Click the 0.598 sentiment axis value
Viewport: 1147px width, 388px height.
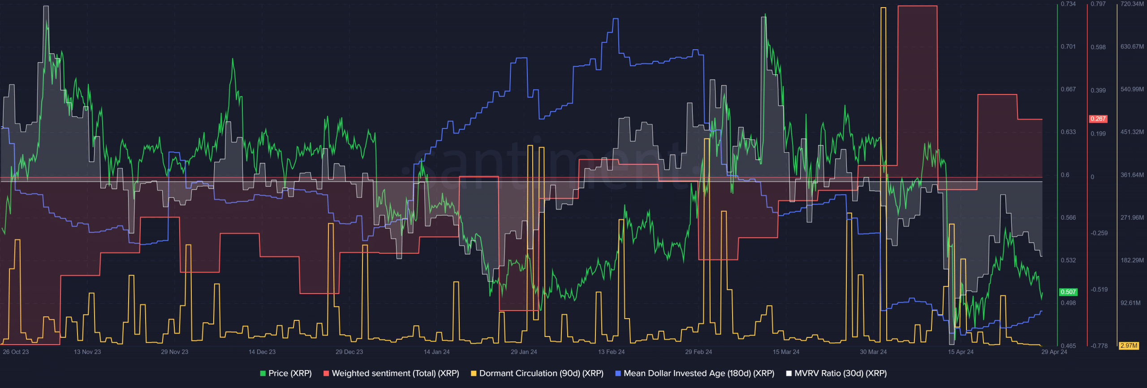[1098, 47]
